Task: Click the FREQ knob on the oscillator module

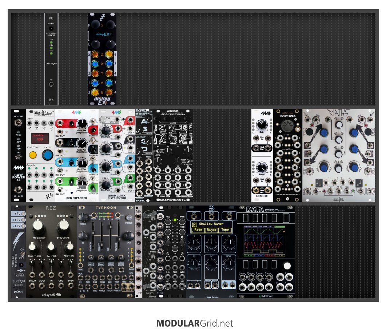Action: pyautogui.click(x=168, y=221)
